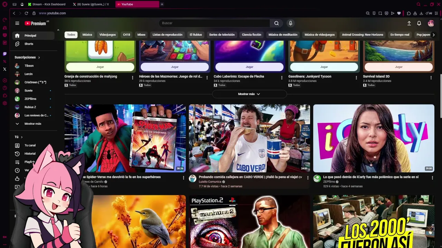Open a new browser tab
Screen dimensions: 442x248
[x=162, y=4]
